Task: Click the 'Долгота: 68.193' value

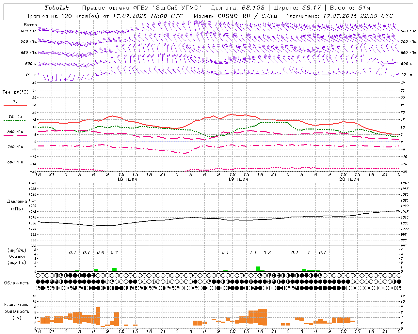Action: coord(237,8)
